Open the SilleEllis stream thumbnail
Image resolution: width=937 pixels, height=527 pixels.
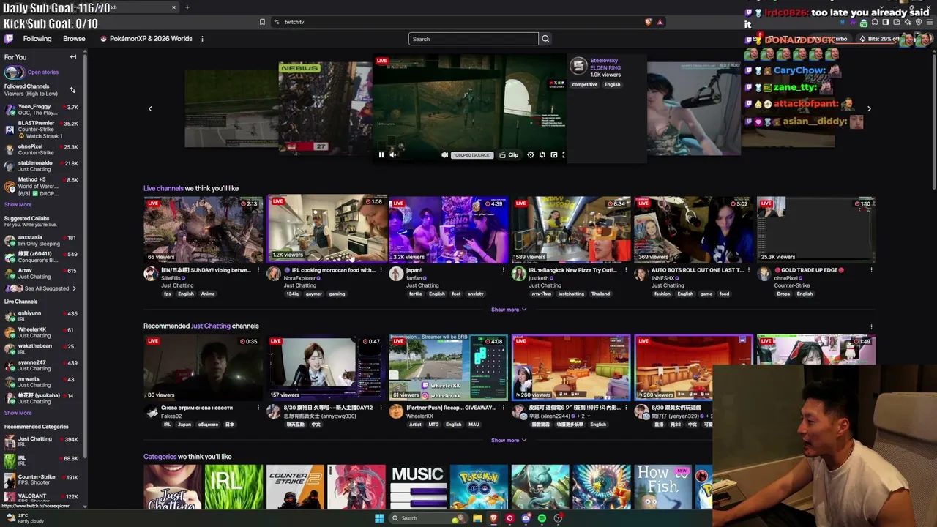[x=203, y=229]
